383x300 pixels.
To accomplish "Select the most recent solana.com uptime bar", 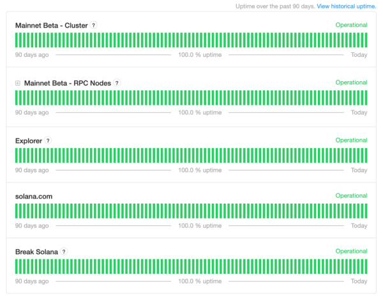I will point(366,211).
